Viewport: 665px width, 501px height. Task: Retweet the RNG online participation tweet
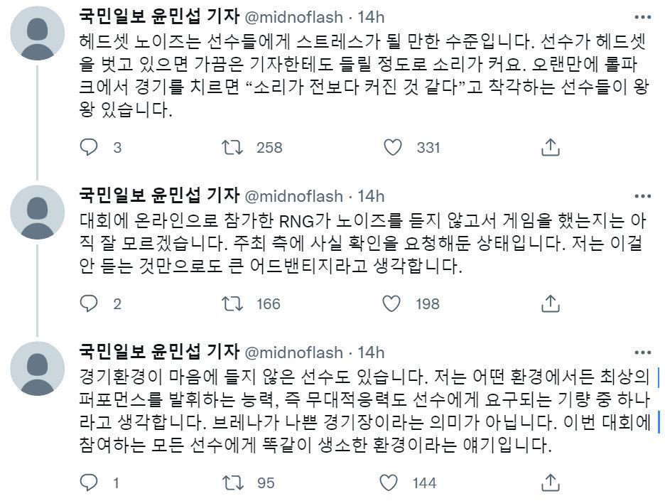pos(230,303)
